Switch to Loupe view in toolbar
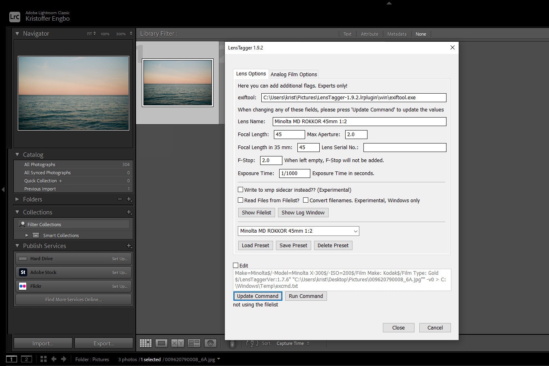This screenshot has height=366, width=549. pyautogui.click(x=162, y=343)
